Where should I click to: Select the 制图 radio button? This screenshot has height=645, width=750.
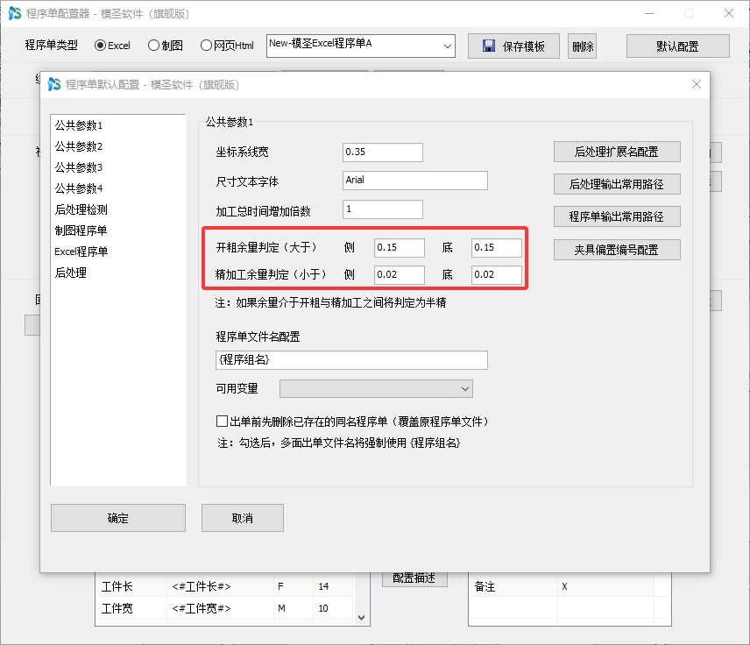pyautogui.click(x=153, y=46)
